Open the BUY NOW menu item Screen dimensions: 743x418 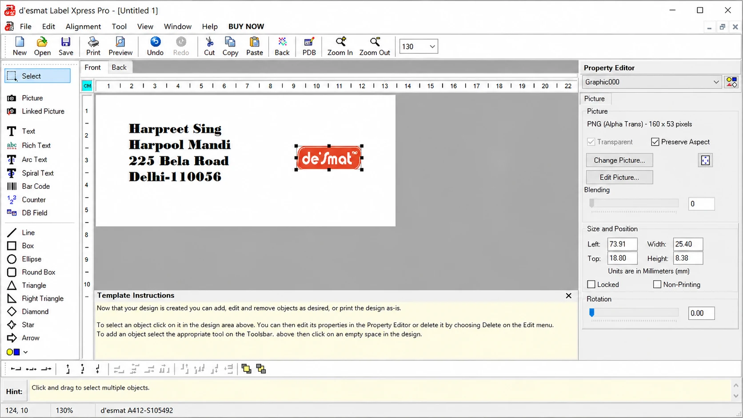coord(246,27)
